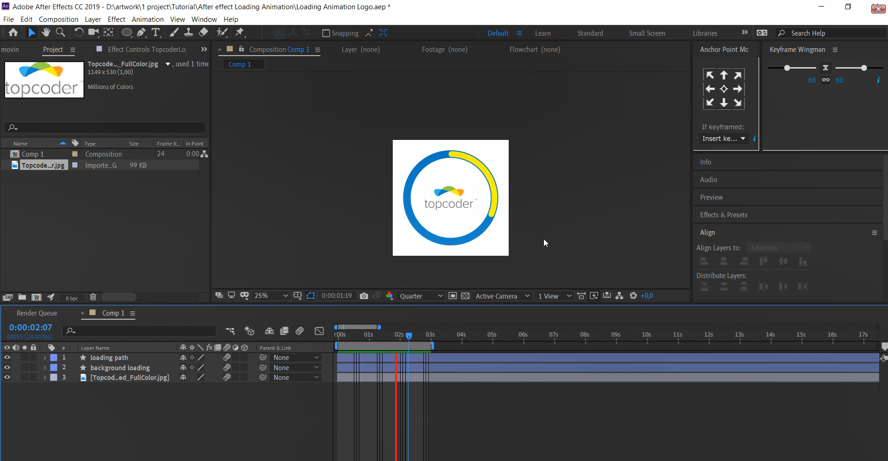Open the Quarter resolution dropdown
The width and height of the screenshot is (888, 461).
(x=421, y=296)
